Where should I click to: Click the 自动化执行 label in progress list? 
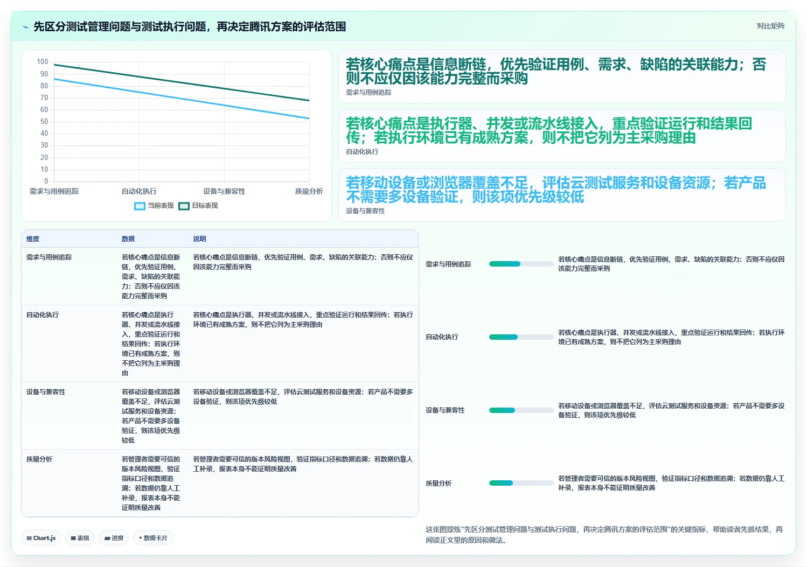(442, 337)
